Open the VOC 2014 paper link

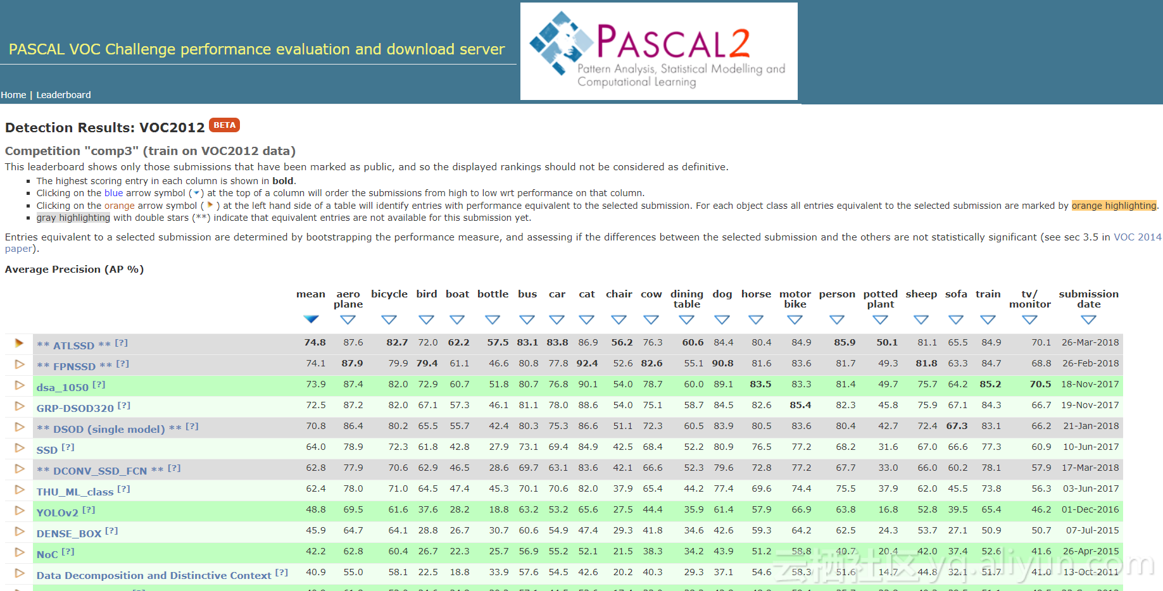pos(1137,237)
